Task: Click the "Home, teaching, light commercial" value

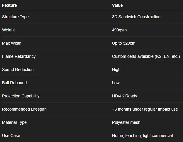Action: [142, 136]
